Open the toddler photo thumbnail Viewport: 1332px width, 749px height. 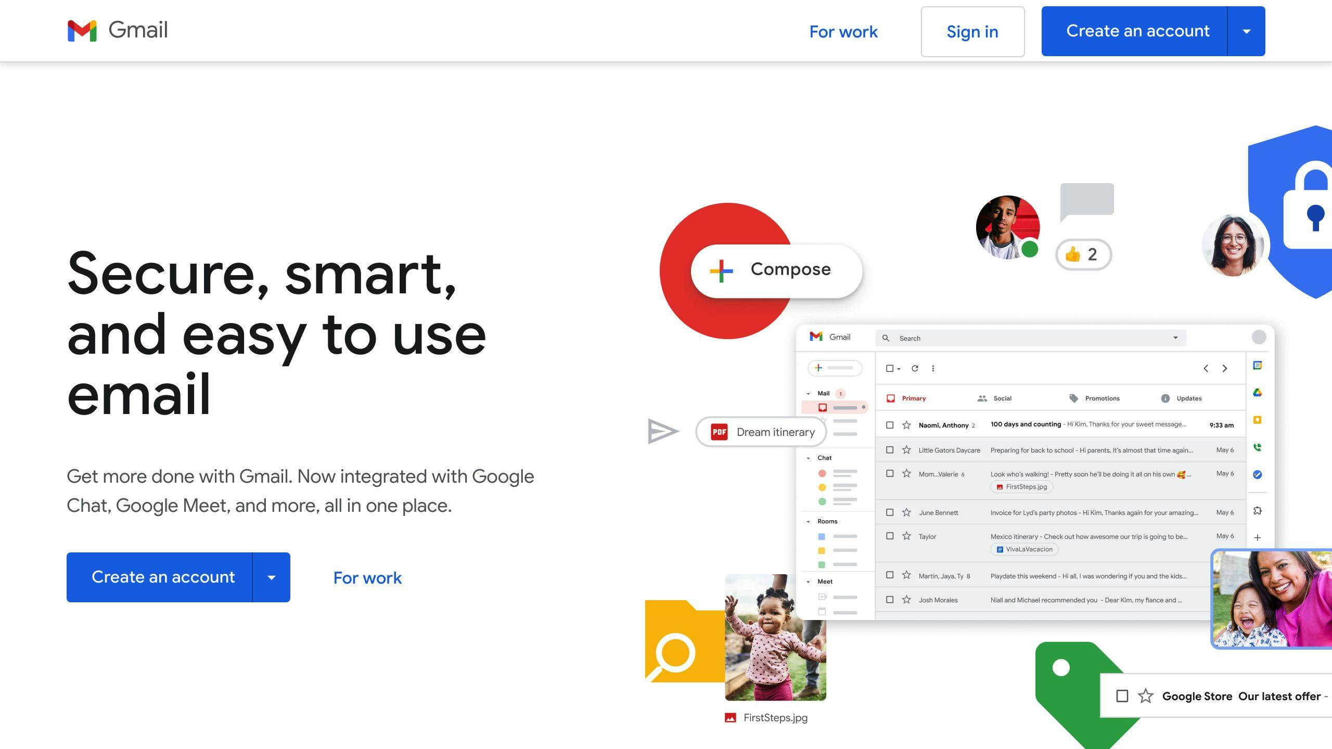pyautogui.click(x=775, y=637)
